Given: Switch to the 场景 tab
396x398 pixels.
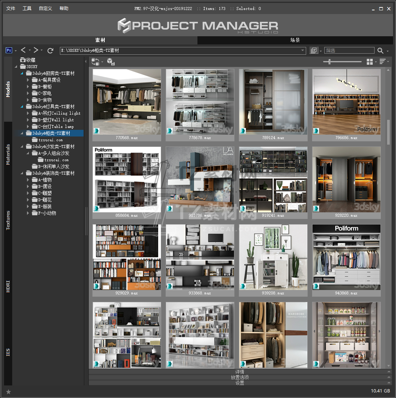Looking at the screenshot, I should point(295,40).
